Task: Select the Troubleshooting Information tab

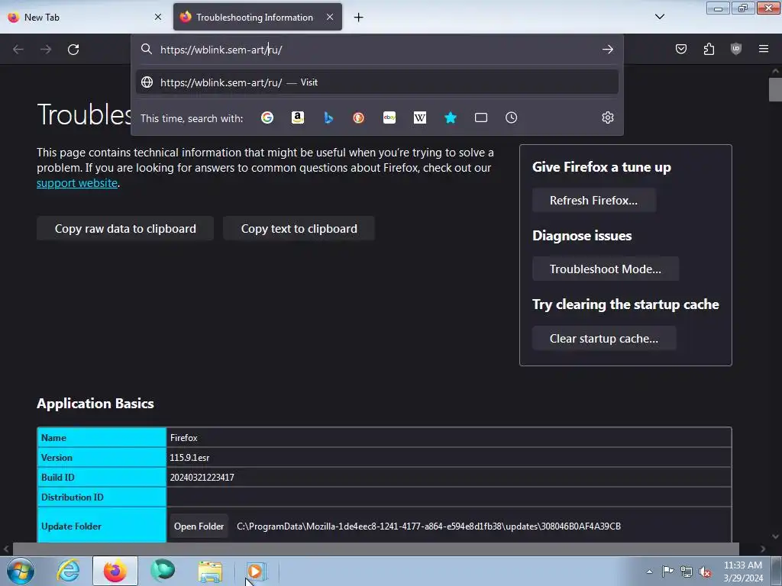Action: click(x=257, y=17)
